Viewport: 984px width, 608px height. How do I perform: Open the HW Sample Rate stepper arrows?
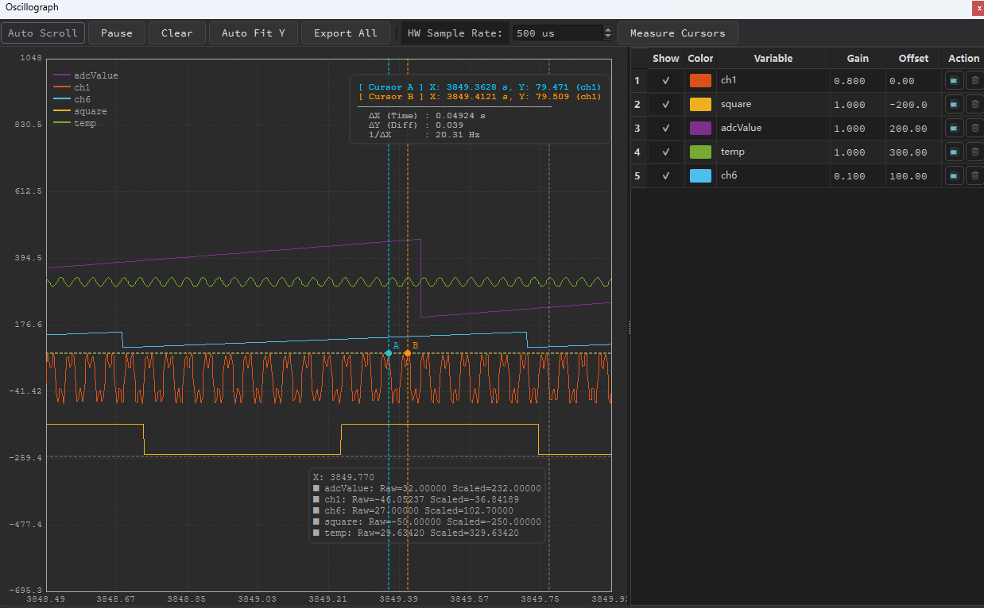609,33
